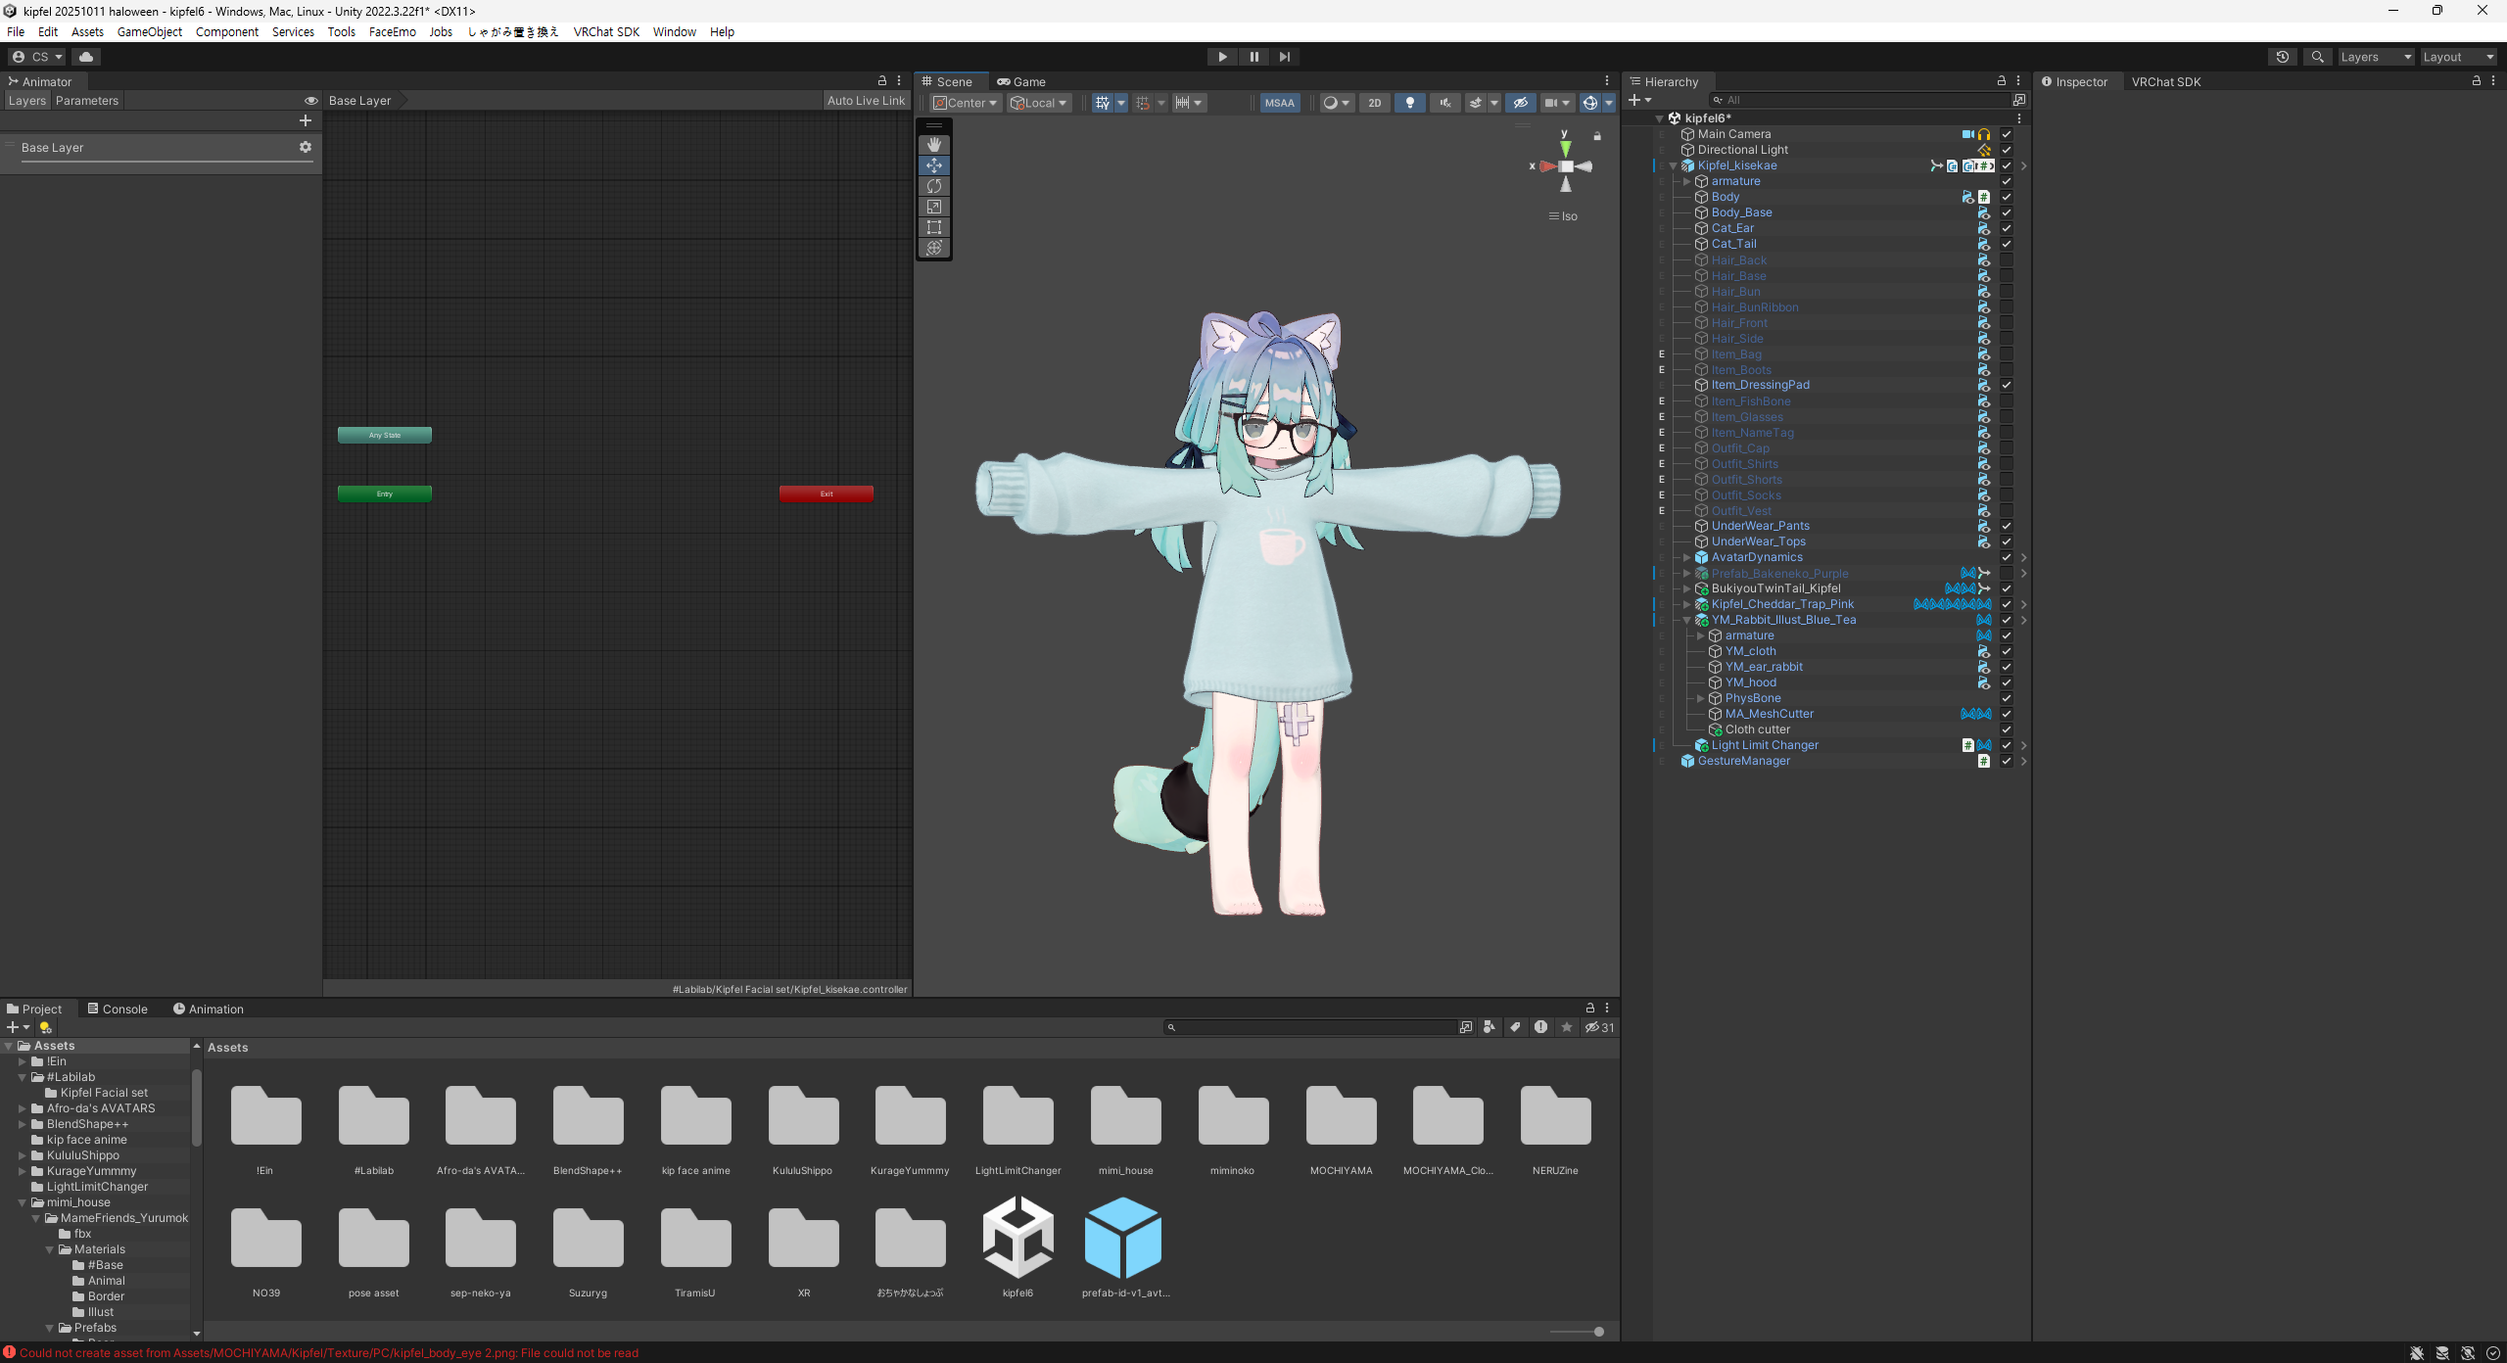Open the VRChat SDK menu
Viewport: 2507px width, 1363px height.
(x=605, y=31)
